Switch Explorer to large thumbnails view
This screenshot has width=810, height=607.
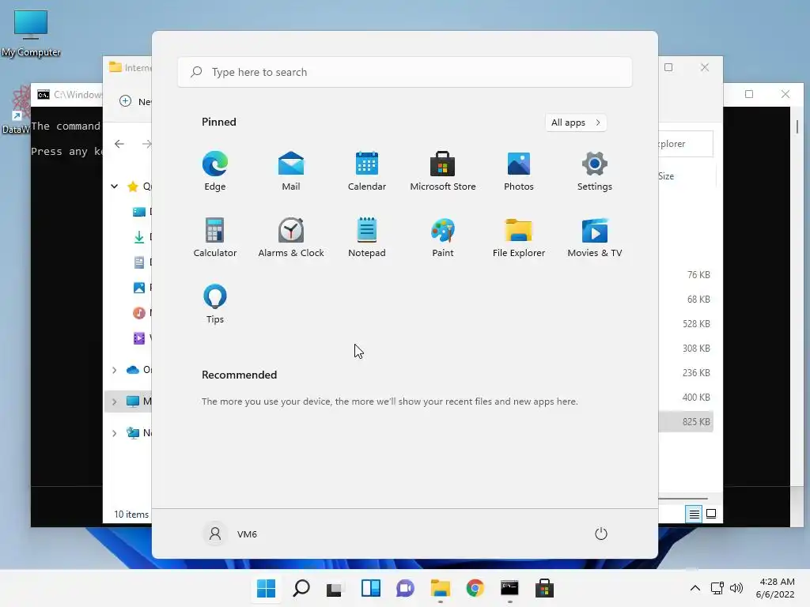(711, 514)
